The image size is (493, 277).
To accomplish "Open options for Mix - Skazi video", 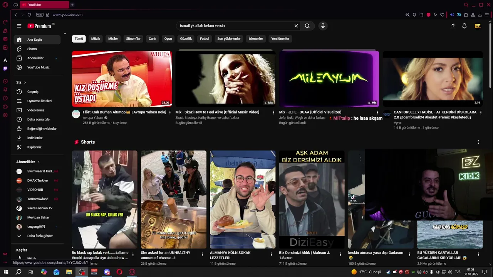I will pos(273,113).
